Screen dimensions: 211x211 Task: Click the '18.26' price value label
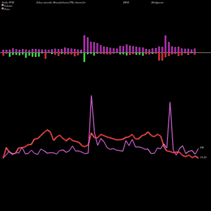click(203, 157)
